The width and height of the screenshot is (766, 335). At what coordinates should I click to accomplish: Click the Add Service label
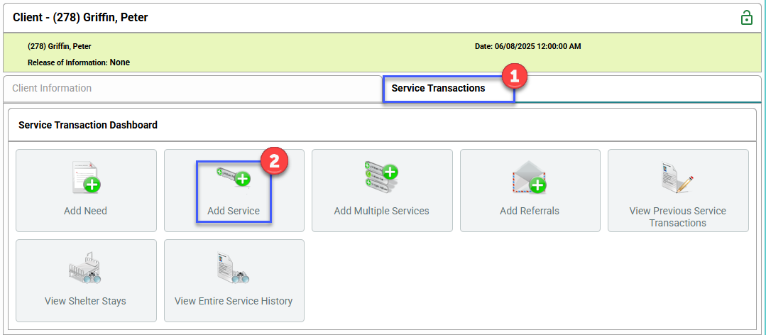coord(234,212)
